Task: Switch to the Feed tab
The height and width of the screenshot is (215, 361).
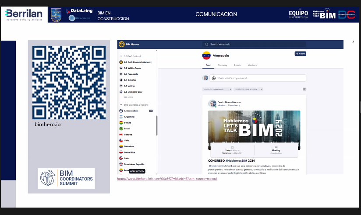Action: [208, 65]
